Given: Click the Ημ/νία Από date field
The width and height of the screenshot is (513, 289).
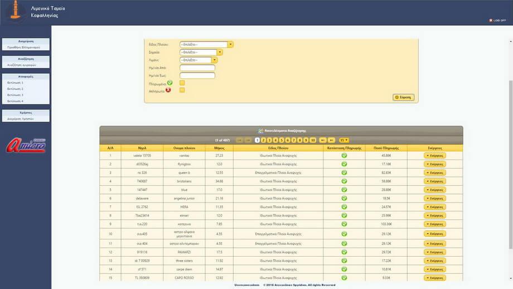Looking at the screenshot, I should click(x=197, y=68).
